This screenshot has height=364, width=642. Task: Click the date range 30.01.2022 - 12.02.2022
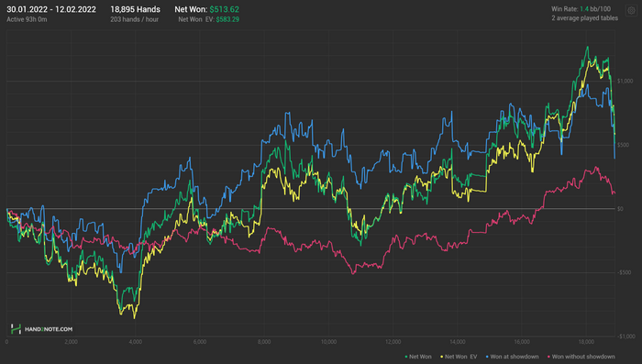[x=51, y=9]
